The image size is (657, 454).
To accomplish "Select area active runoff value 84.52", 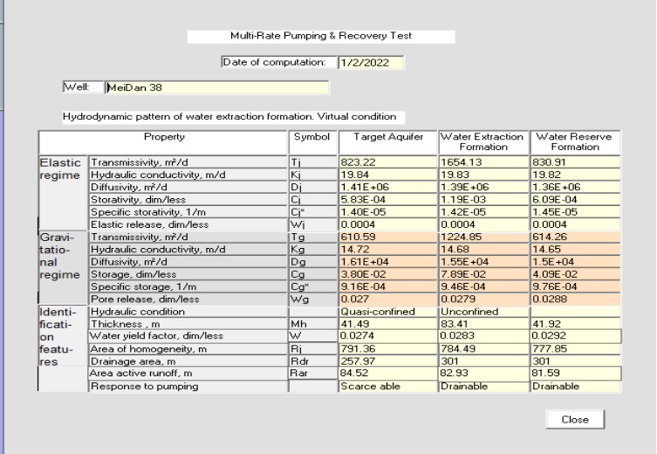I will tap(387, 373).
